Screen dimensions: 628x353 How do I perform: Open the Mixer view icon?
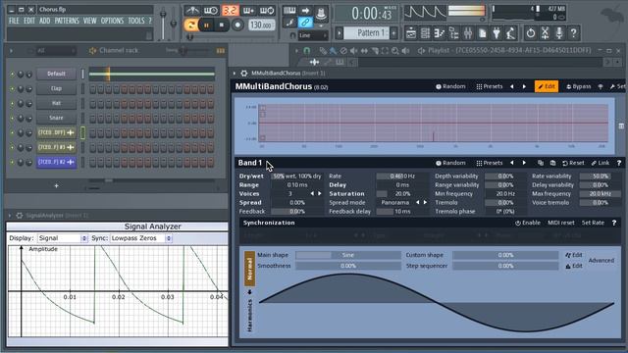tap(468, 33)
